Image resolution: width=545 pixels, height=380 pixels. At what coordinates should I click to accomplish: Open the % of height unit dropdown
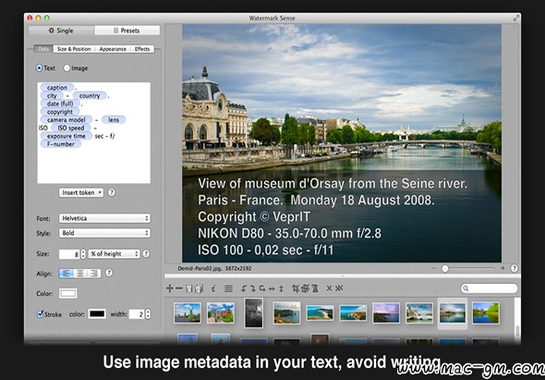point(114,253)
